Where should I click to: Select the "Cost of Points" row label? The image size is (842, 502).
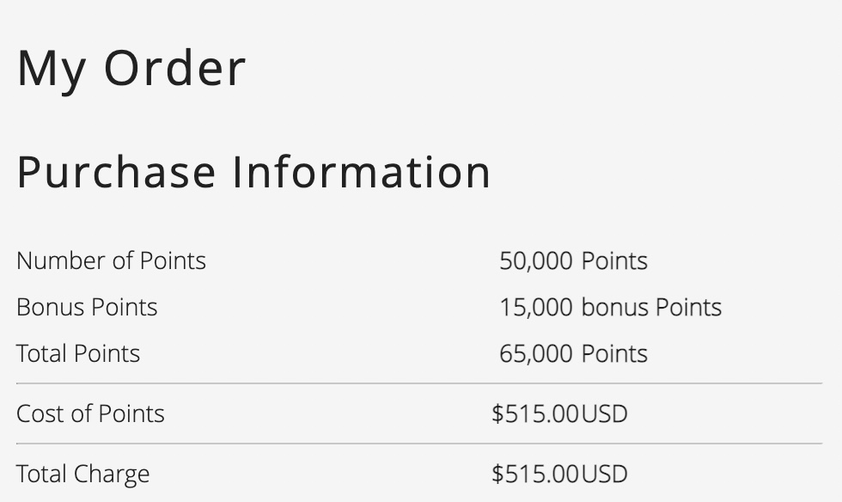[90, 413]
